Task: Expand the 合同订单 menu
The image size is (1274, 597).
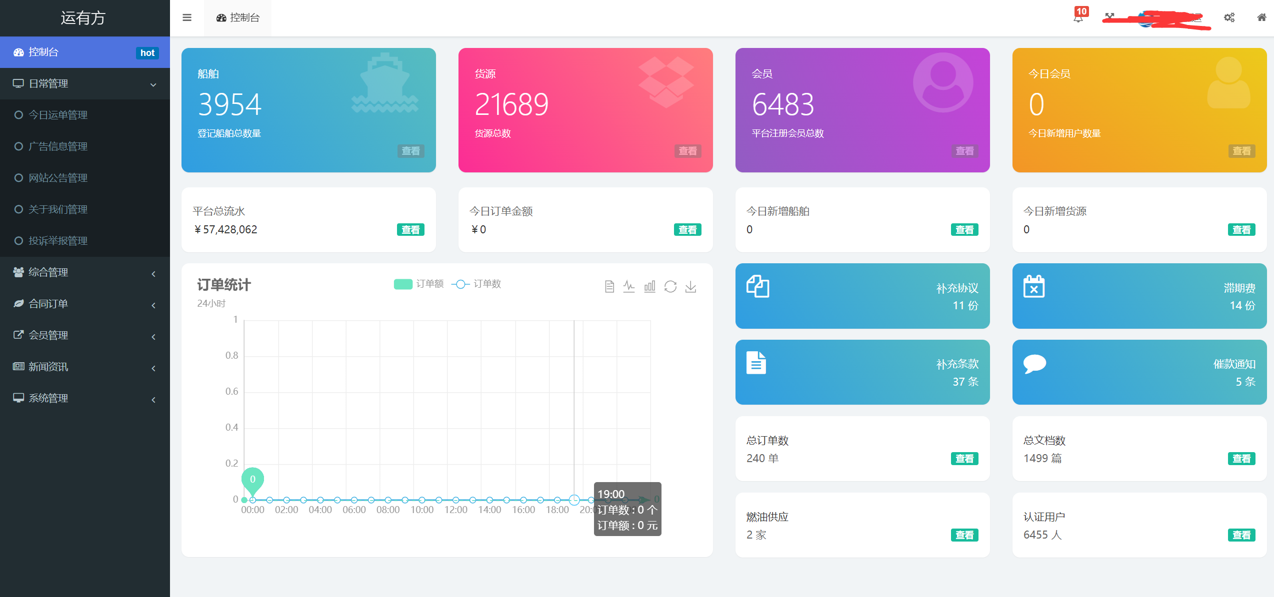Action: 85,304
